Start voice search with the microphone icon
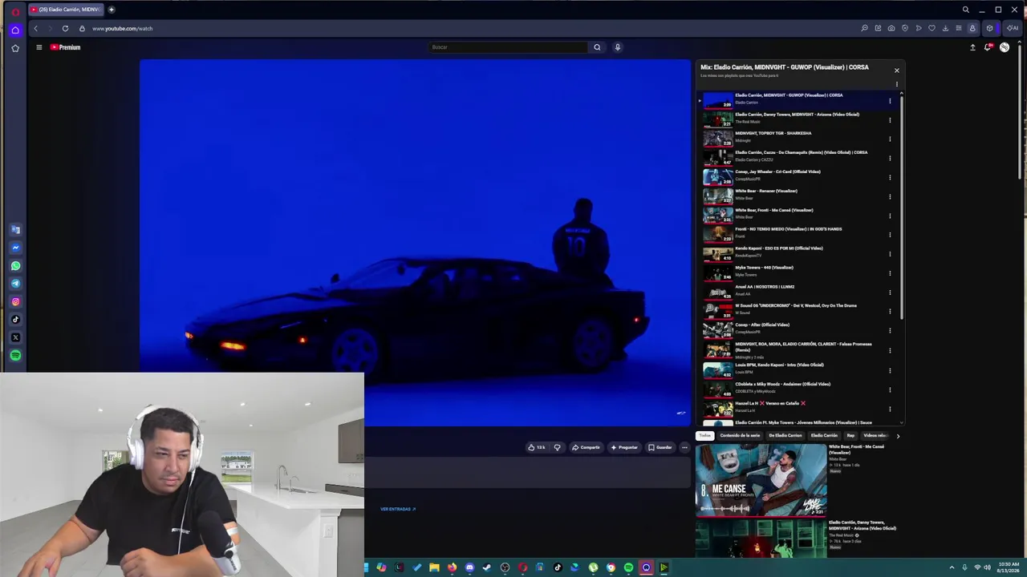 click(x=617, y=47)
